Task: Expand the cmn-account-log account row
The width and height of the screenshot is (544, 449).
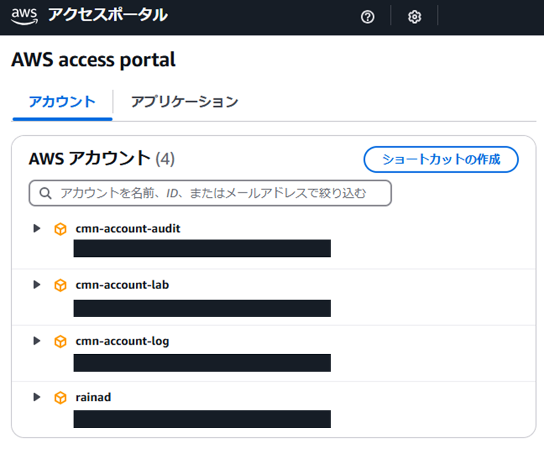Action: tap(37, 341)
